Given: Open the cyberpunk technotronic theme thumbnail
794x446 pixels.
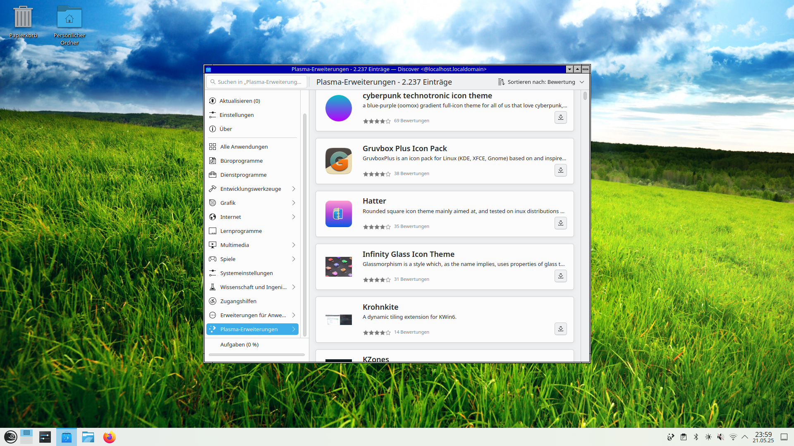Looking at the screenshot, I should pos(338,108).
